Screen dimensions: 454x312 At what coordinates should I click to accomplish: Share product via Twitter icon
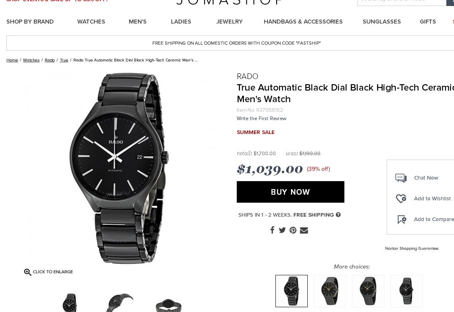(282, 230)
